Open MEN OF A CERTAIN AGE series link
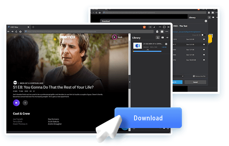The height and width of the screenshot is (146, 229). 32,83
